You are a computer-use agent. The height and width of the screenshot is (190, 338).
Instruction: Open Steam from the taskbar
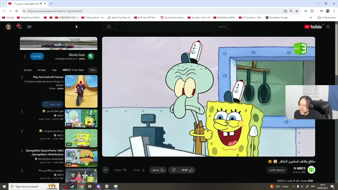pyautogui.click(x=72, y=187)
